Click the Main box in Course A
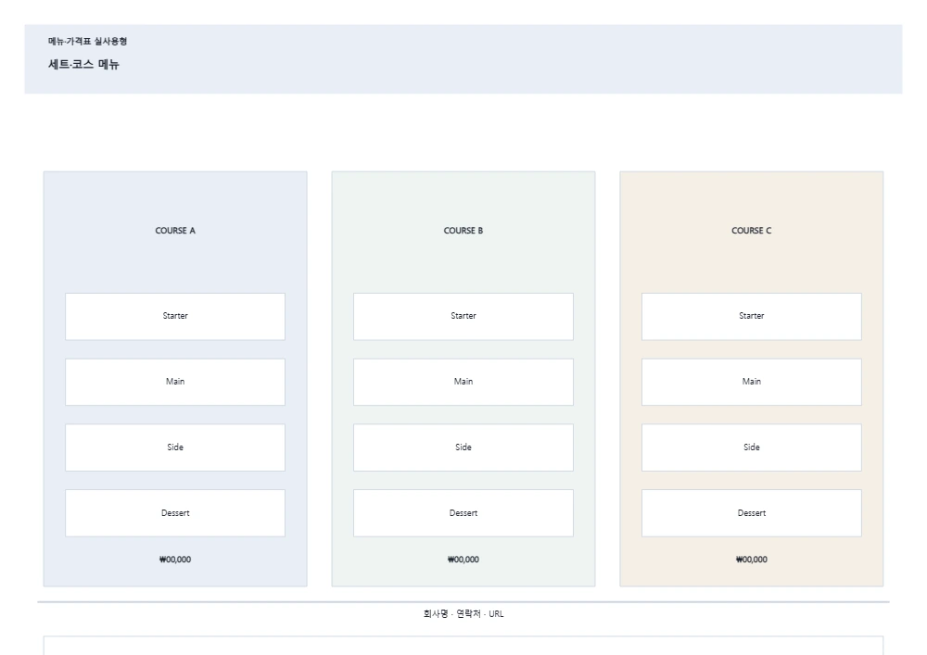The height and width of the screenshot is (655, 927). [175, 382]
